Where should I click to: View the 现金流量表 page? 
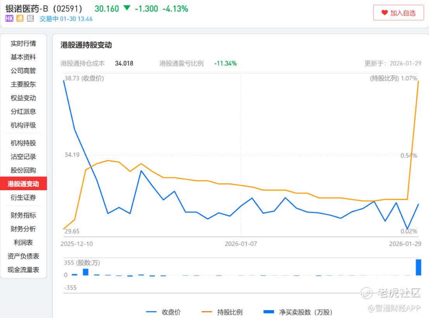tap(23, 270)
